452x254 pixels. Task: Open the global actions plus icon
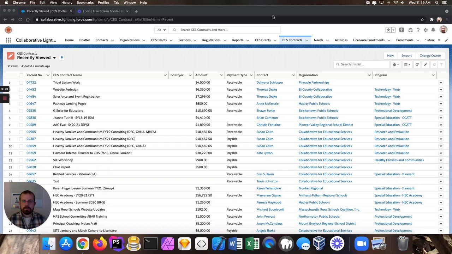[402, 30]
